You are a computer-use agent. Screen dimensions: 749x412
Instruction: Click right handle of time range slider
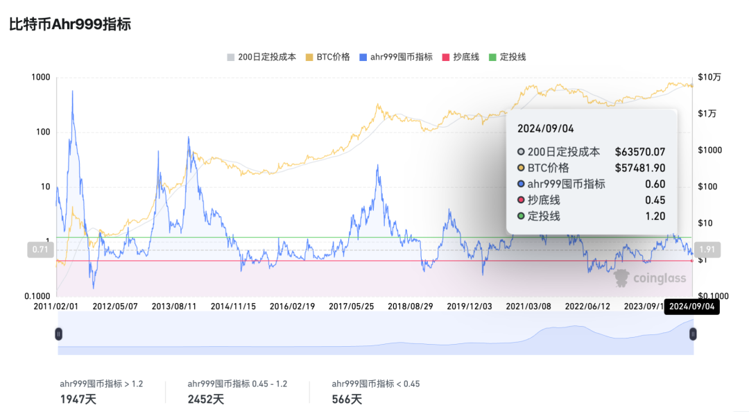click(692, 334)
